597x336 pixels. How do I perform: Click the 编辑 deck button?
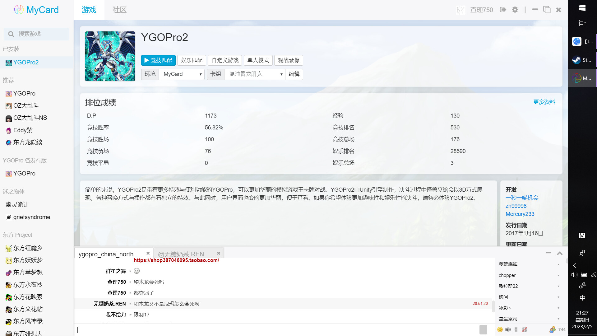[294, 74]
